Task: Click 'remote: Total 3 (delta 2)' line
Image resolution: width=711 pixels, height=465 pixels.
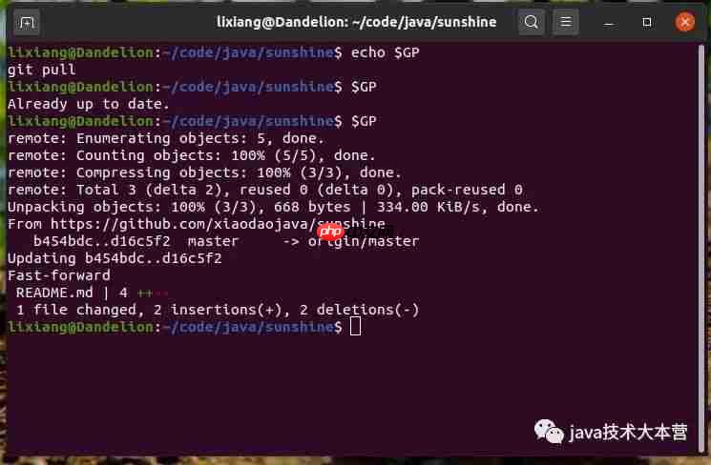Action: pos(265,190)
